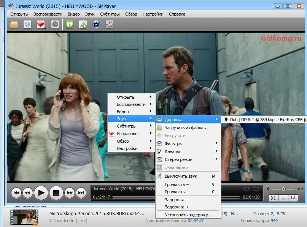
Task: Adjust the volume slider knob
Action: click(x=283, y=189)
